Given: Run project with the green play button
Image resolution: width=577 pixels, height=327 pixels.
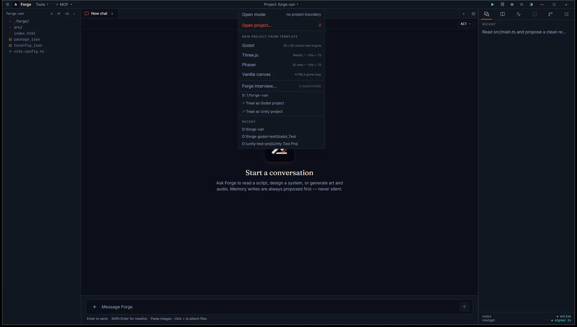Looking at the screenshot, I should pos(492,5).
